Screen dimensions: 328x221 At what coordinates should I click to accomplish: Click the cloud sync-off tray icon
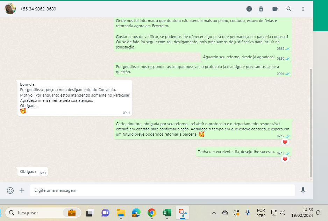click(225, 213)
